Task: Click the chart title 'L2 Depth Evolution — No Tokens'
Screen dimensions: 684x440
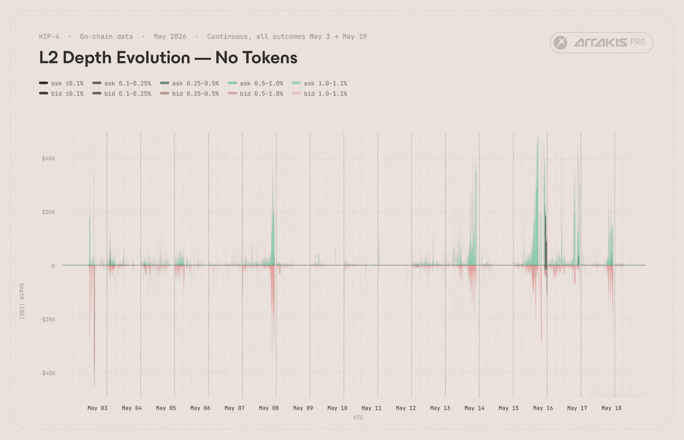Action: point(168,58)
